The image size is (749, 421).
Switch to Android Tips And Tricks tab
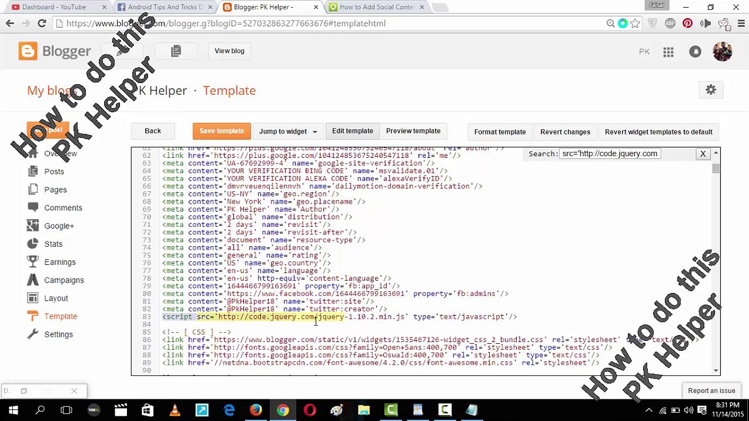coord(166,7)
